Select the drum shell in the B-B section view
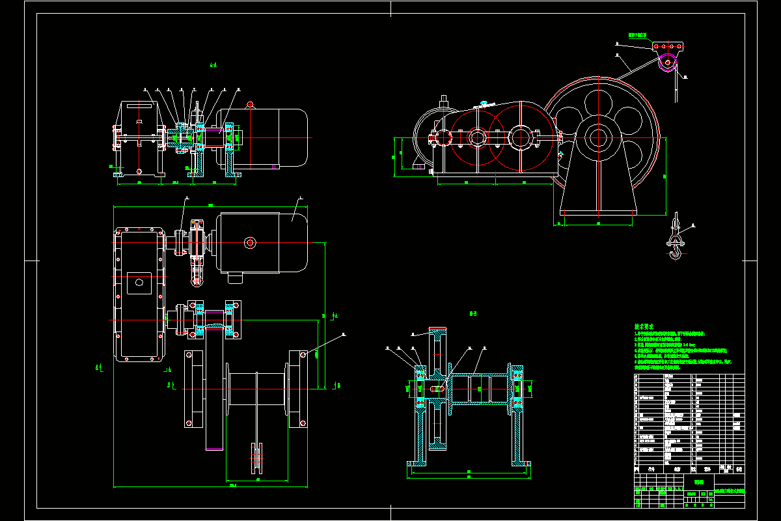 tap(478, 389)
